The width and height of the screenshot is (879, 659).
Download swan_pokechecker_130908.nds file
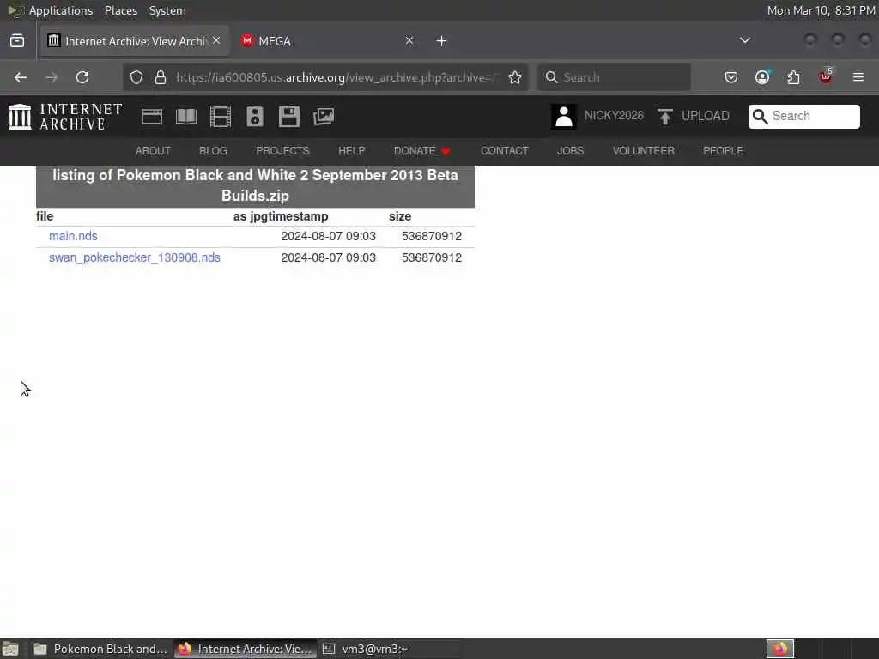coord(135,257)
